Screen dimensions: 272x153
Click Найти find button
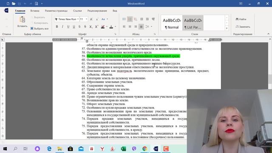pos(241,19)
